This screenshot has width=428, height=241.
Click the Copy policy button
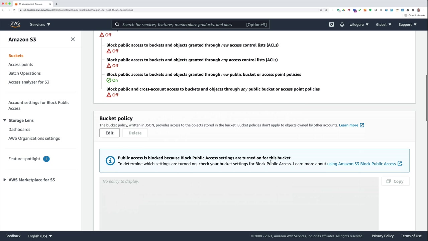coord(395,181)
